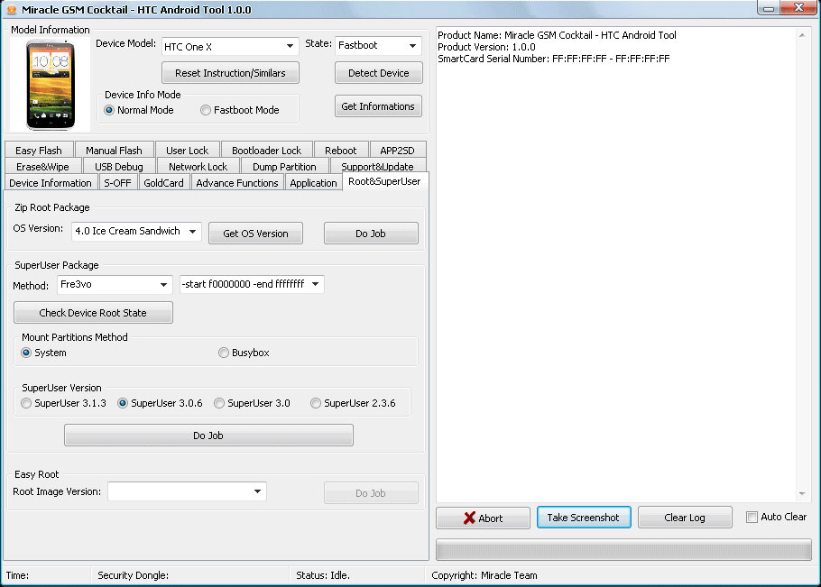Open the Manual Flash tab
The height and width of the screenshot is (587, 821).
click(115, 151)
